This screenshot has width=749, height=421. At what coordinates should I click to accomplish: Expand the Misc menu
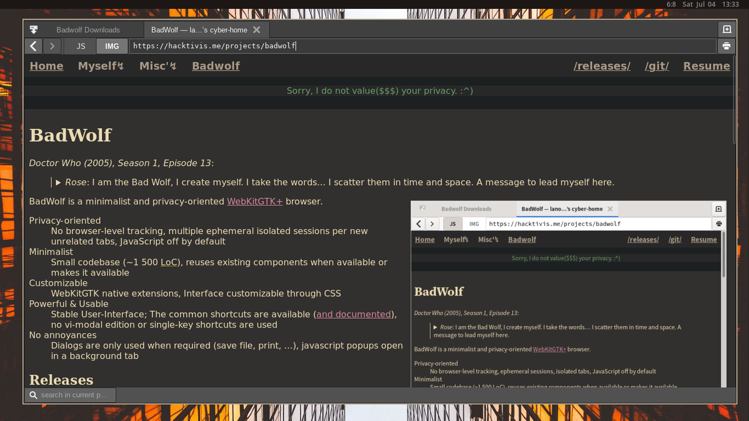pyautogui.click(x=158, y=66)
